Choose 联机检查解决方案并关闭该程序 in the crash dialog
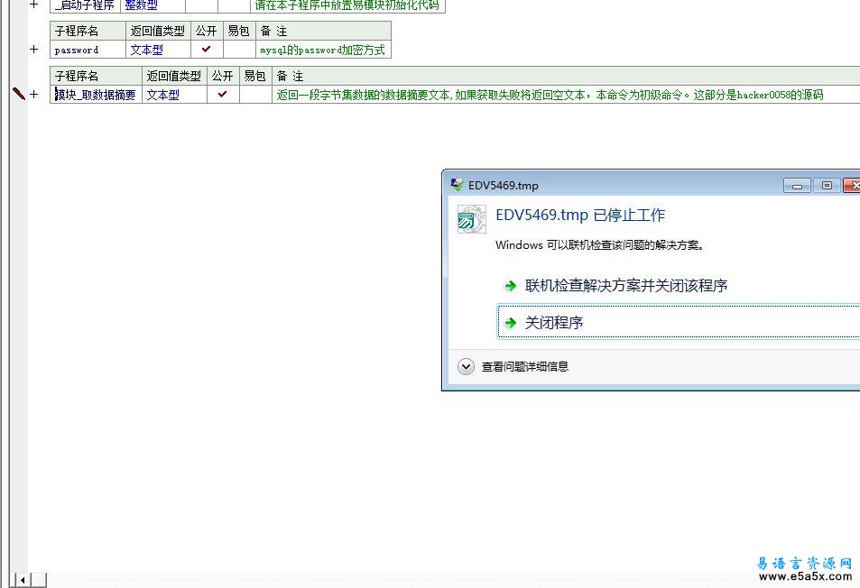The height and width of the screenshot is (588, 860). 625,286
